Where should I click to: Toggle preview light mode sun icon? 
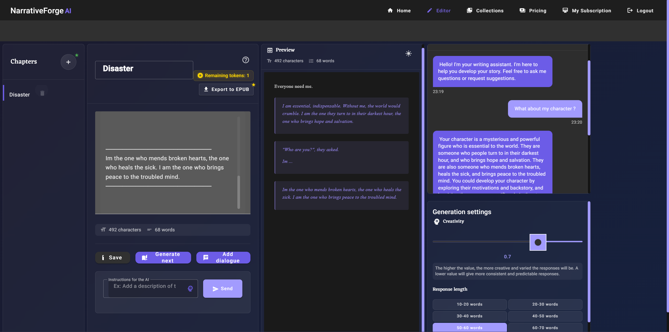[x=408, y=54]
